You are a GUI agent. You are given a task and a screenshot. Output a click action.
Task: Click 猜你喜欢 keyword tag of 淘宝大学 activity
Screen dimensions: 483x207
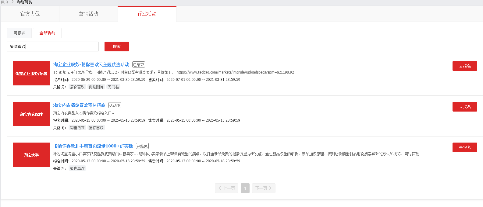(x=77, y=168)
